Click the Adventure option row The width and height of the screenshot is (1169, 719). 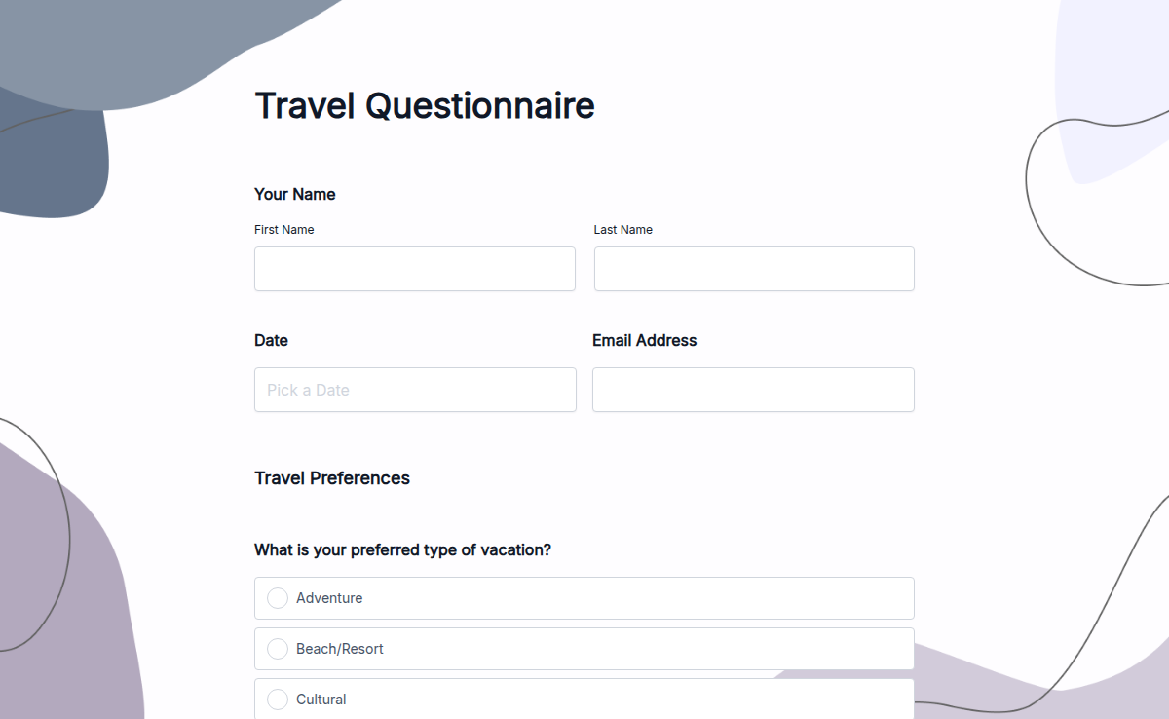(584, 598)
